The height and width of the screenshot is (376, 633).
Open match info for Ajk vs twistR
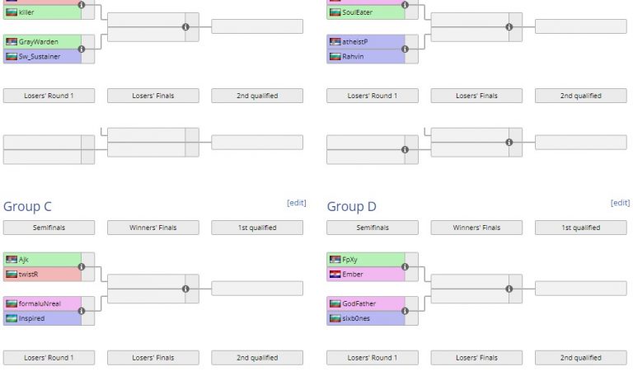pyautogui.click(x=82, y=266)
